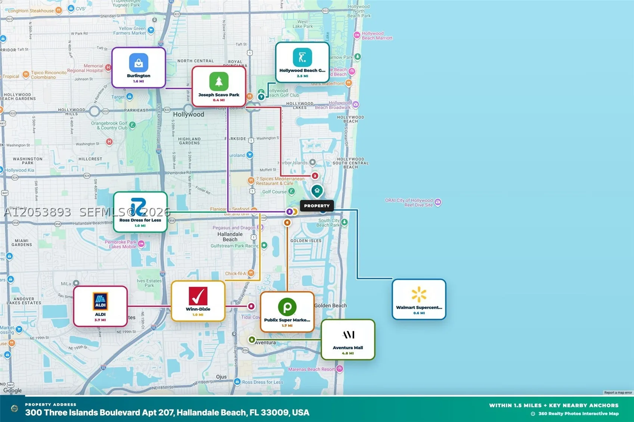Click the South City Beach Park pin
The width and height of the screenshot is (634, 422).
pos(344,222)
